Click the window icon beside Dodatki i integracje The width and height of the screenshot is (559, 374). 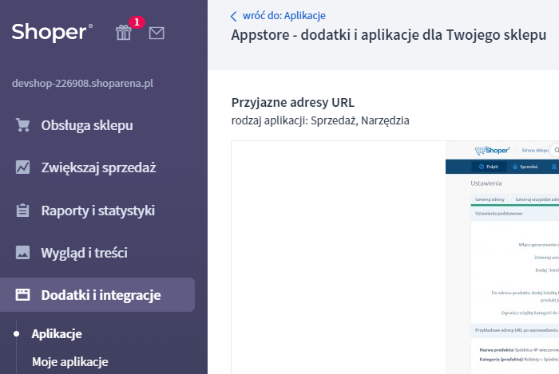click(x=23, y=295)
